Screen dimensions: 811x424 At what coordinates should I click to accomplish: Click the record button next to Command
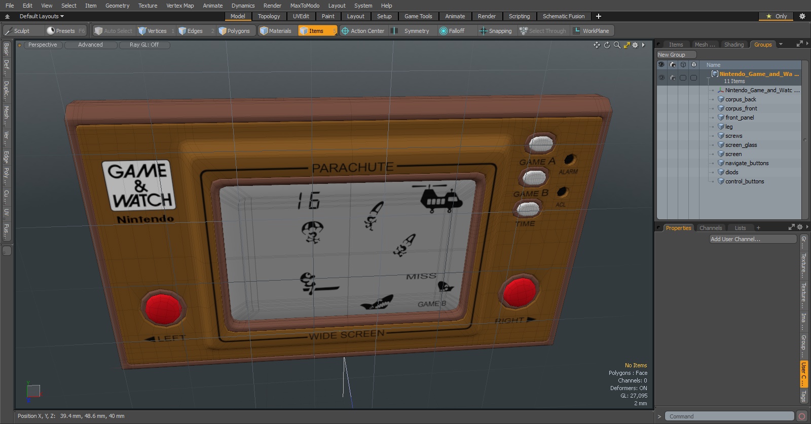click(x=801, y=416)
